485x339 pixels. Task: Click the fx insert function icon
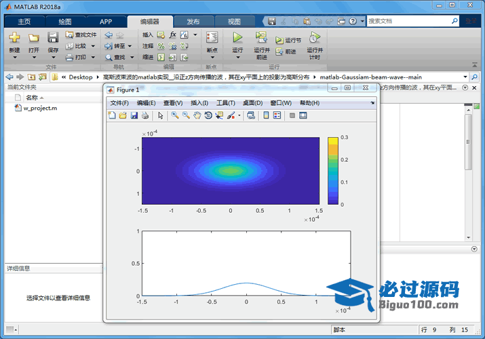click(x=172, y=35)
